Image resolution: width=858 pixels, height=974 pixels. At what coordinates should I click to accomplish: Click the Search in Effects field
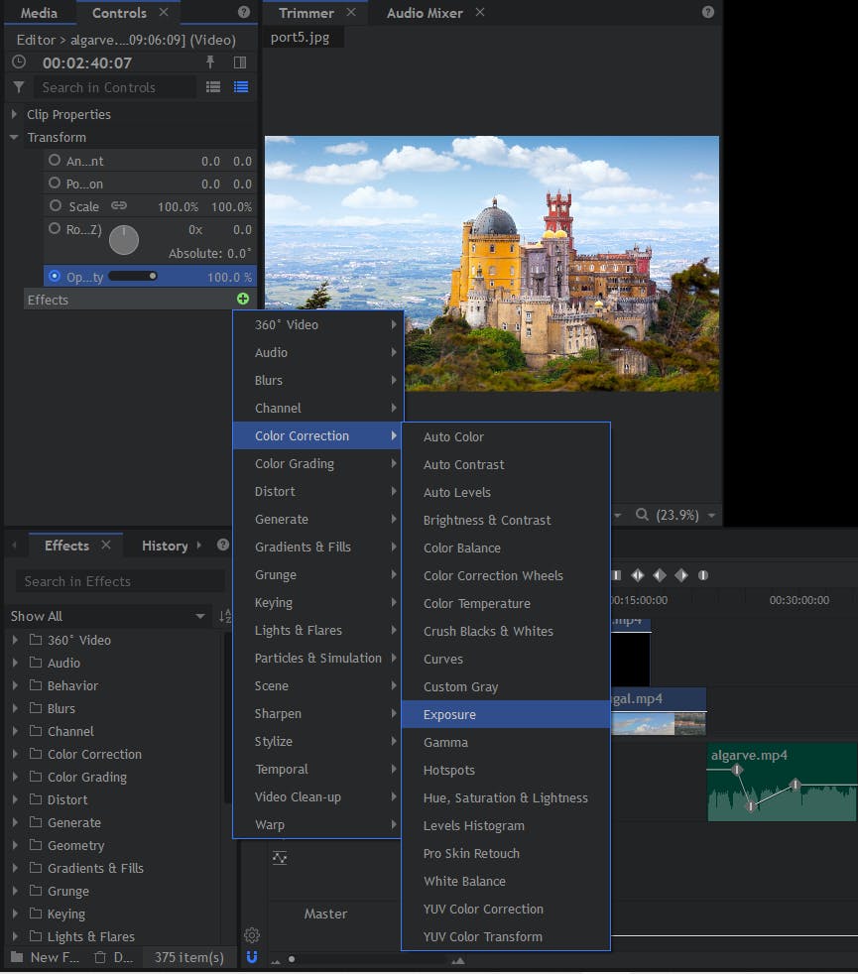pyautogui.click(x=119, y=581)
